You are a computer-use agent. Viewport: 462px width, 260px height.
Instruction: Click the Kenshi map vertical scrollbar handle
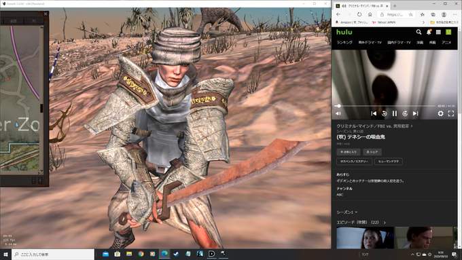(41, 108)
